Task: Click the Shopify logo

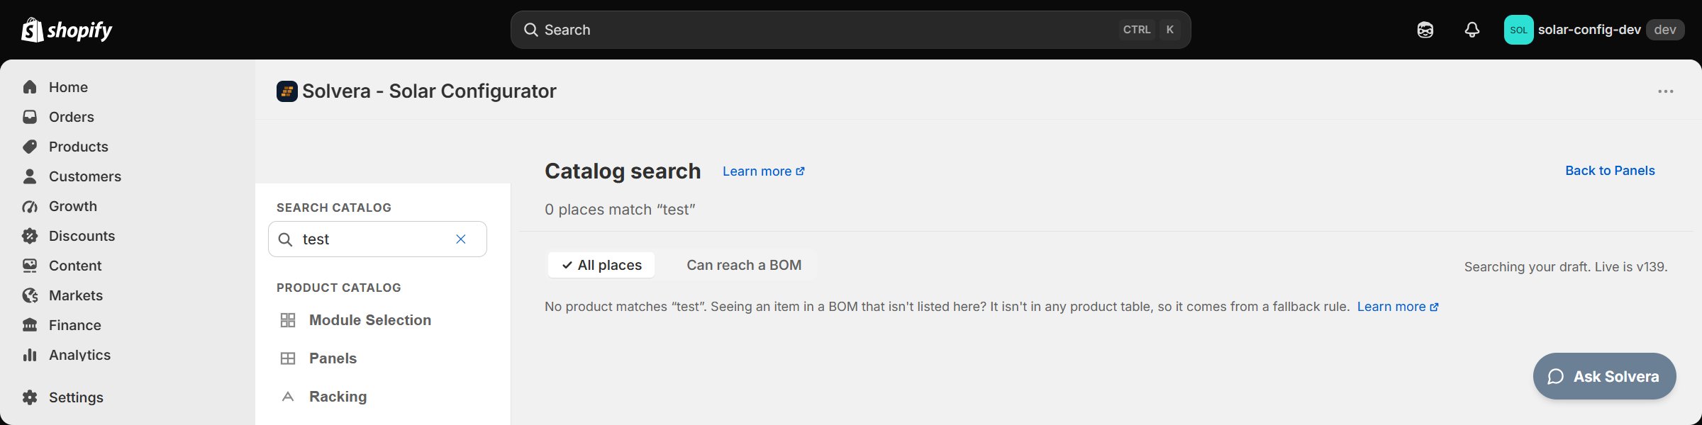Action: point(67,30)
